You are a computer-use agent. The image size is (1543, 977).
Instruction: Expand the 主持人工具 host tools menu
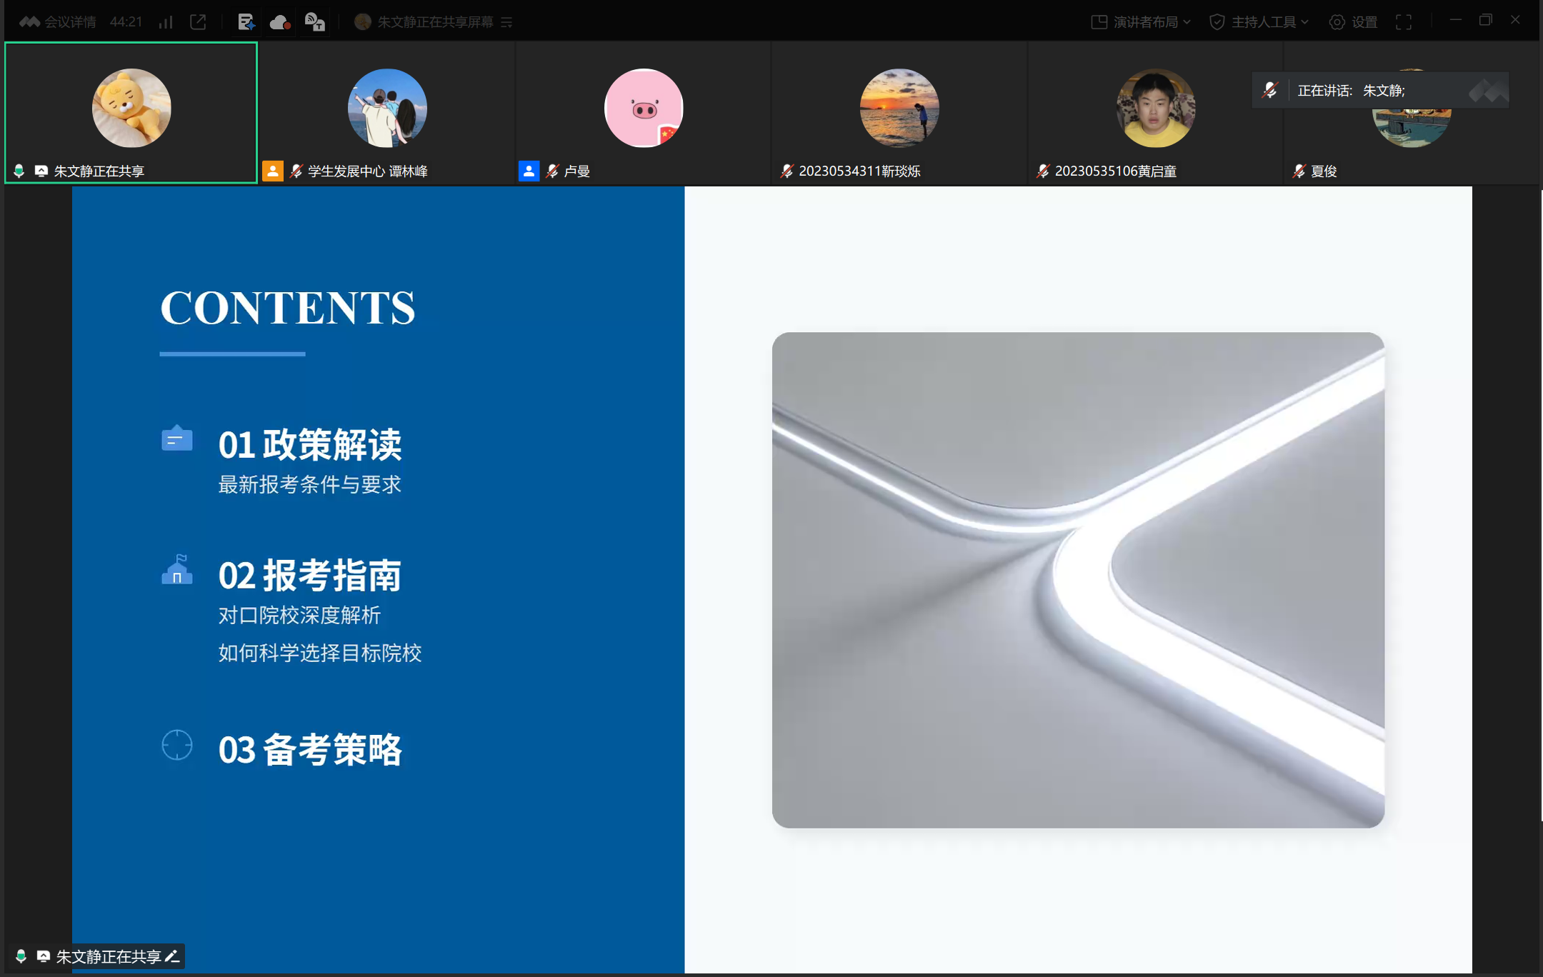[x=1259, y=22]
